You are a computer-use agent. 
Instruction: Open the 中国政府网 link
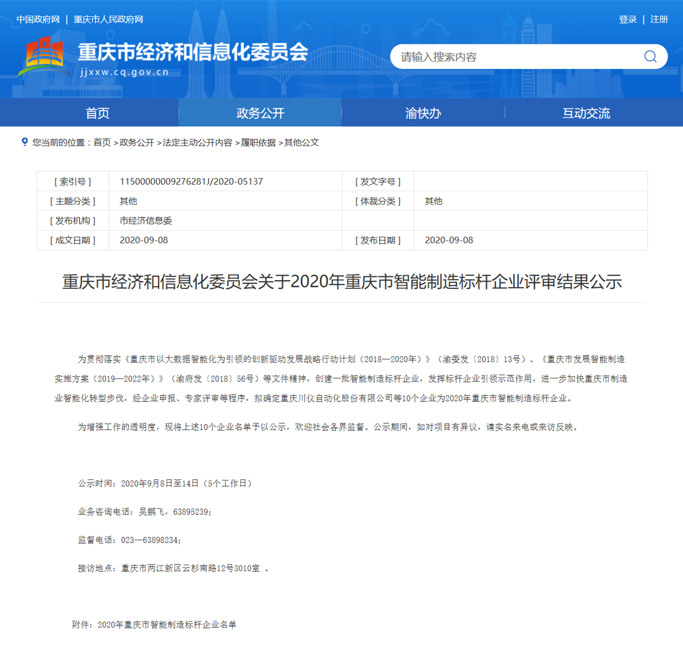[x=38, y=20]
